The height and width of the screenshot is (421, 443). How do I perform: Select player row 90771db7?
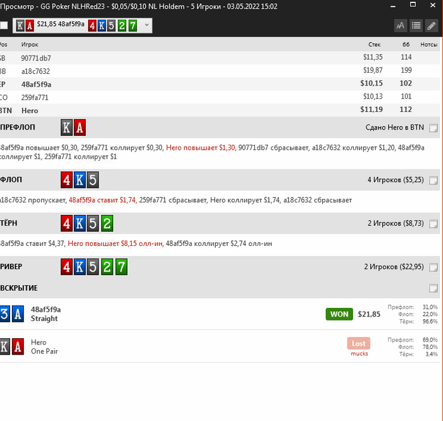pos(220,58)
